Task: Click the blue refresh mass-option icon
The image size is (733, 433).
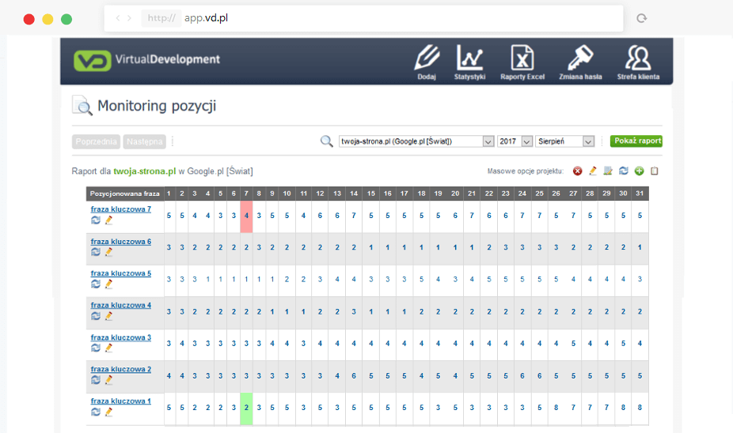Action: click(624, 171)
